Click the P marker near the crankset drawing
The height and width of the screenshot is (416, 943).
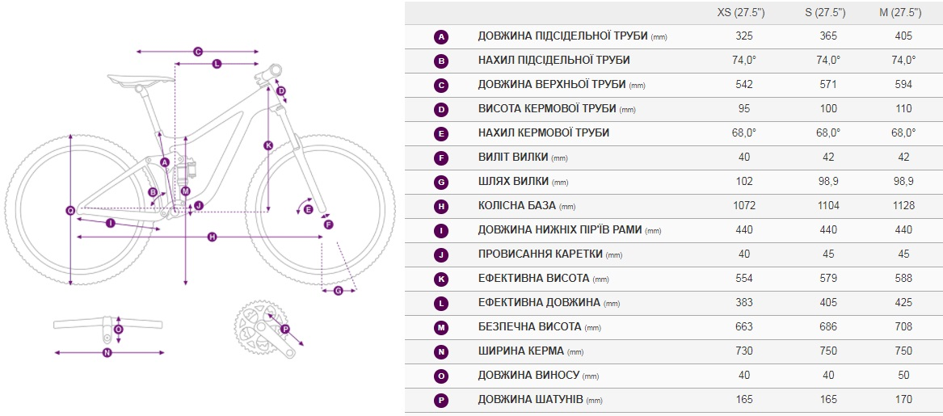tap(285, 329)
